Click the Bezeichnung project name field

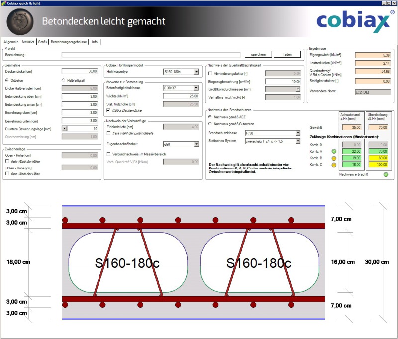click(x=151, y=55)
